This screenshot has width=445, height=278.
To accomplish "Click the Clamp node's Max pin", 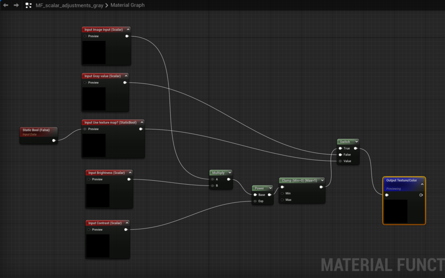I will point(282,200).
